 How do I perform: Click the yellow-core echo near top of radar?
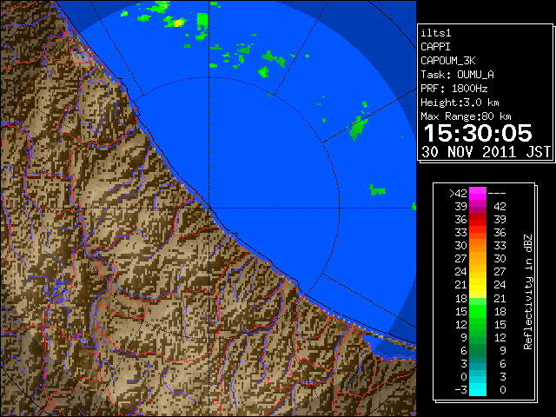[175, 23]
